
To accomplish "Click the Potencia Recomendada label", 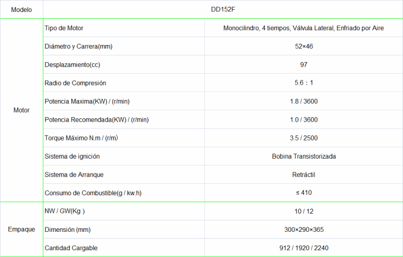I will click(96, 119).
